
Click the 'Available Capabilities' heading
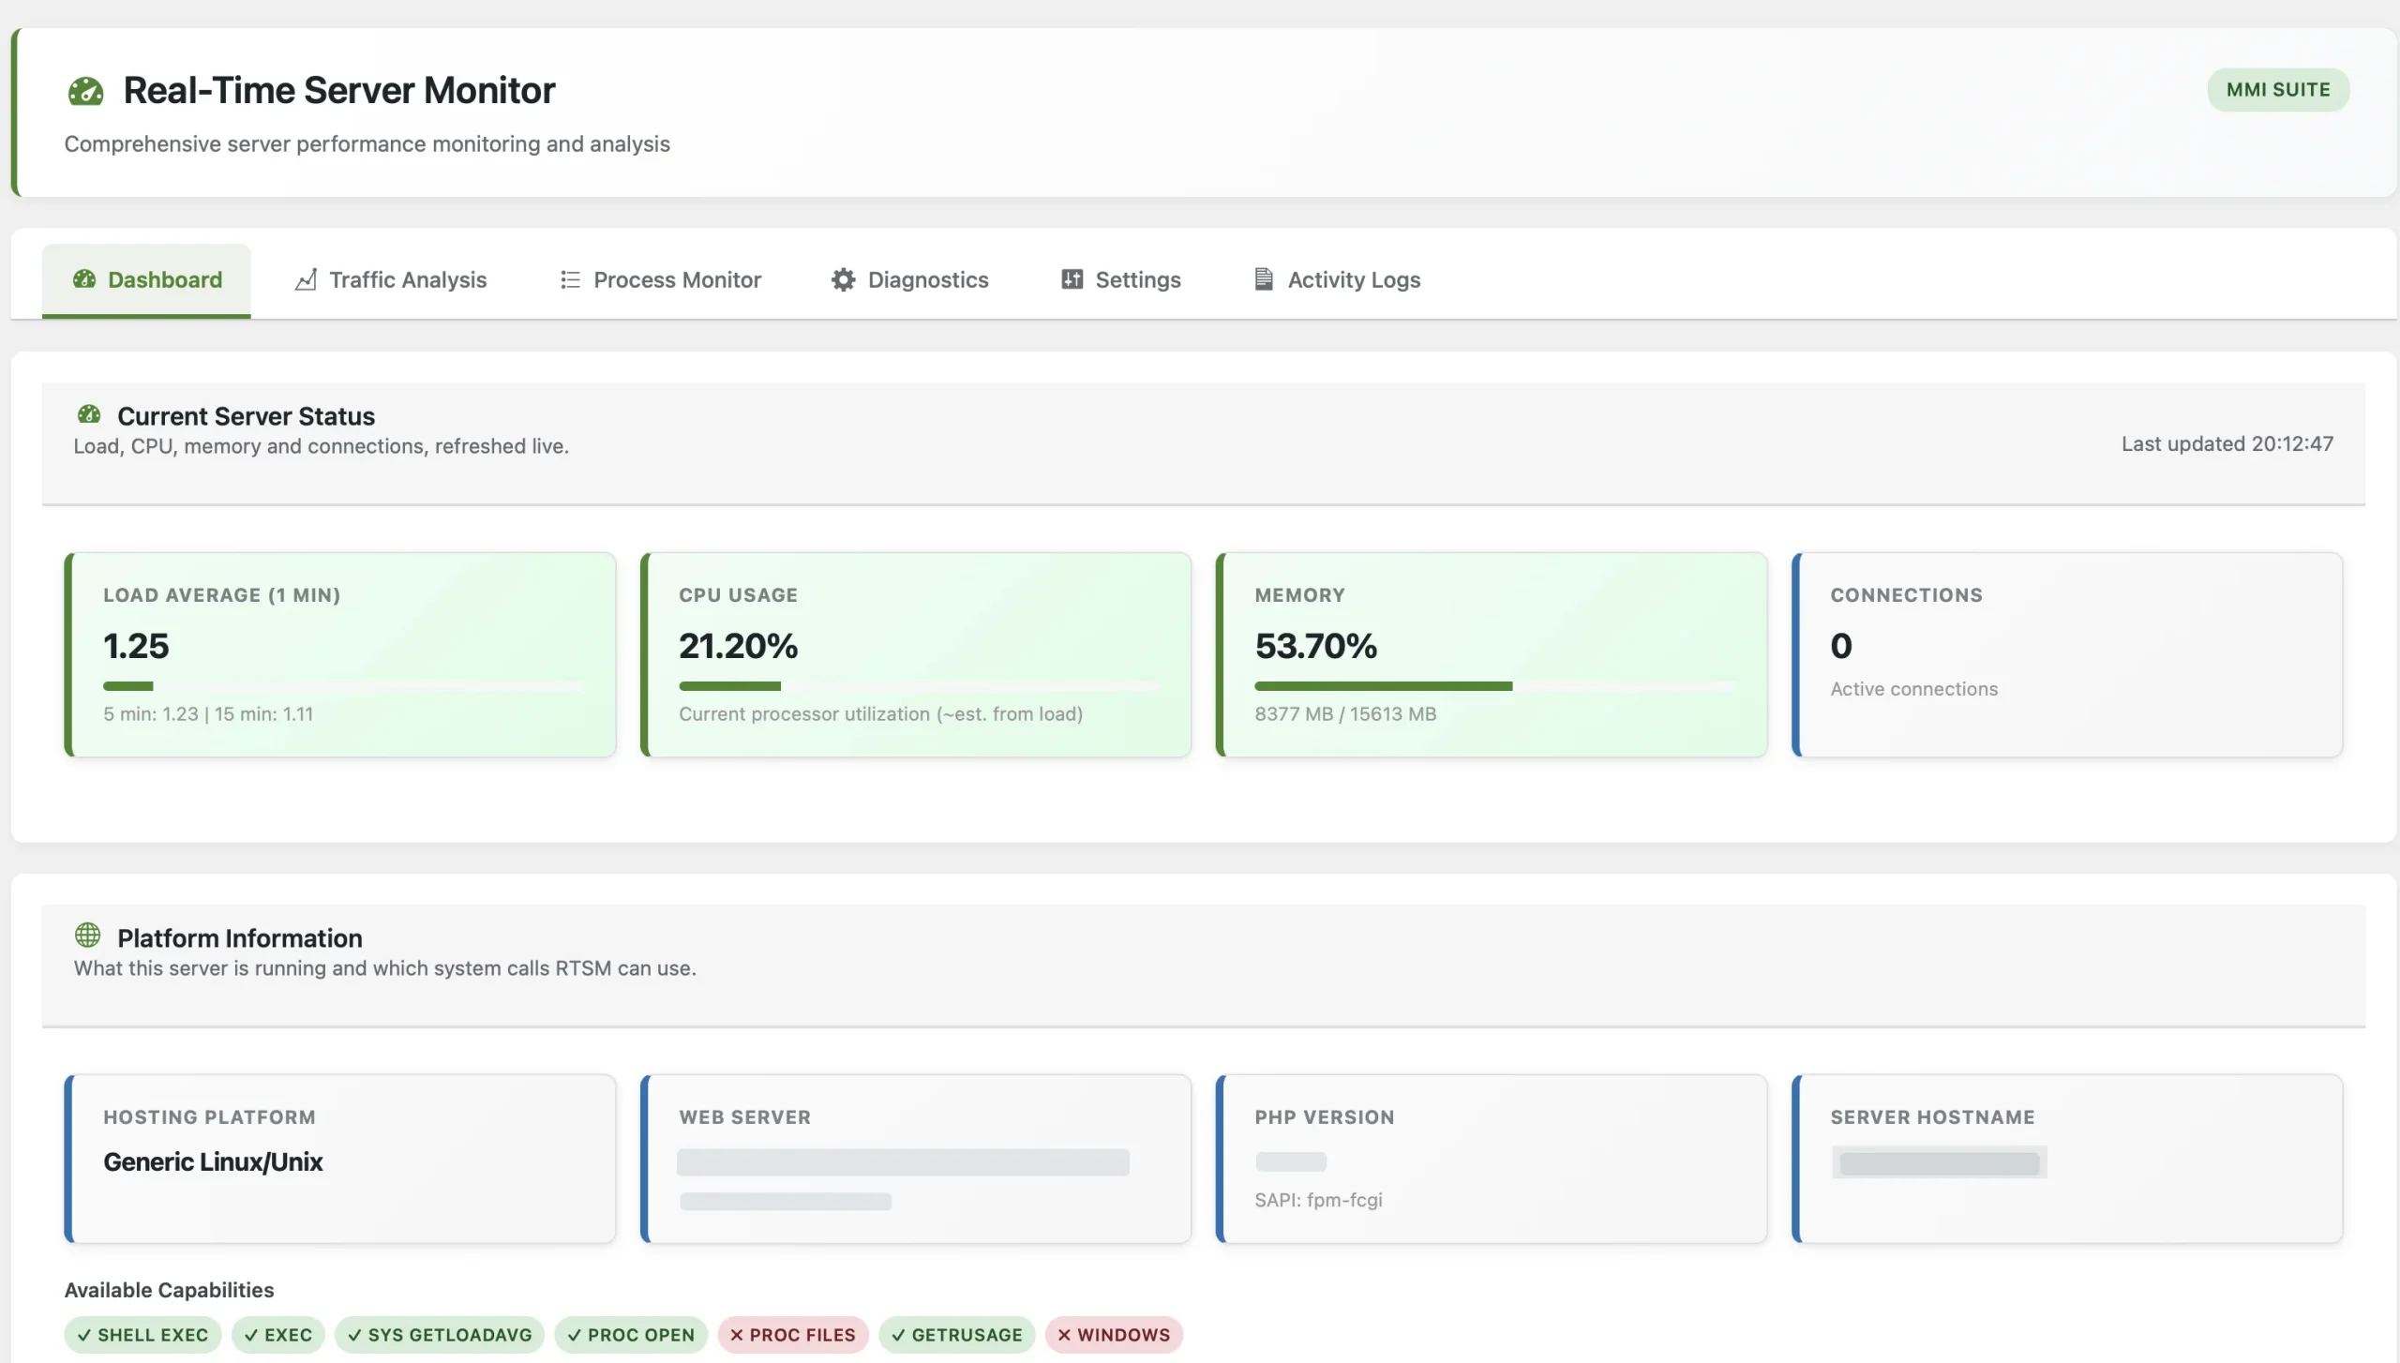tap(169, 1290)
